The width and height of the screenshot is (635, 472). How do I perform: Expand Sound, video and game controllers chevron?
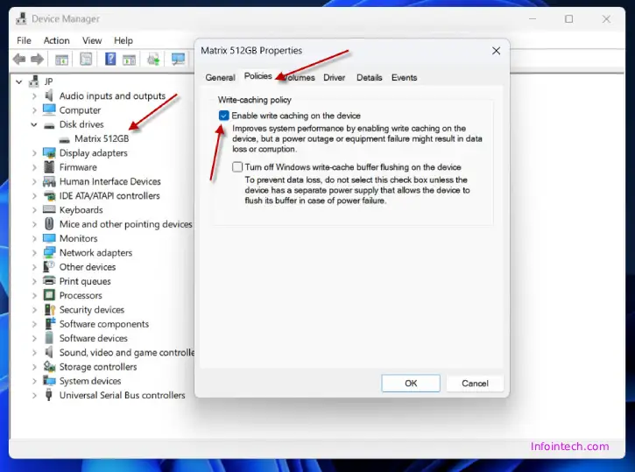[34, 353]
